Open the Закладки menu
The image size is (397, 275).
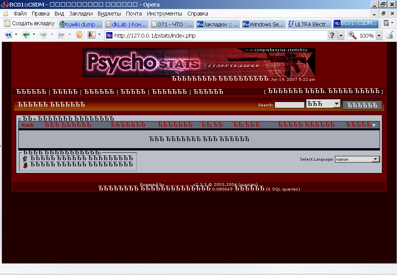(81, 14)
